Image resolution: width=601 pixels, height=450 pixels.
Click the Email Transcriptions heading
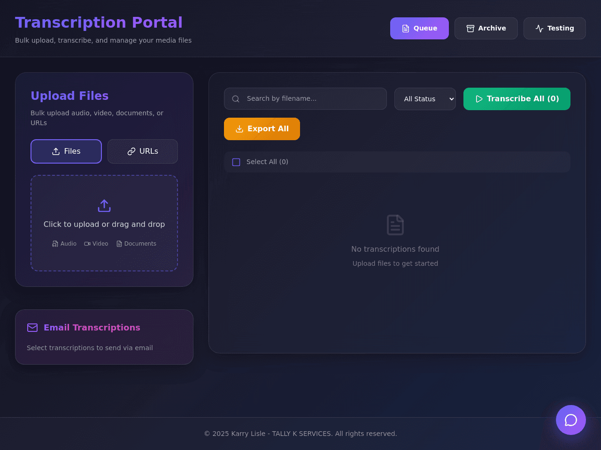(x=92, y=328)
